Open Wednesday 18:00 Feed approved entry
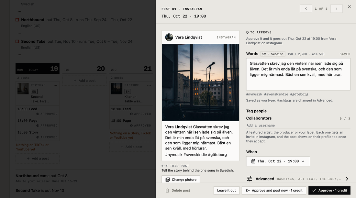Screen dimensions: 356x198 point(131,111)
